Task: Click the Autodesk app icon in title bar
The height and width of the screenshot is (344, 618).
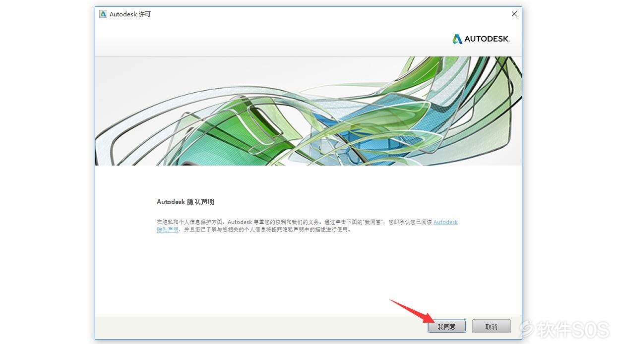Action: coord(103,14)
